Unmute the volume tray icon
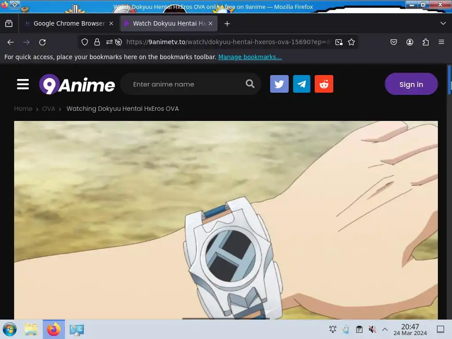This screenshot has height=339, width=452. pos(373,329)
